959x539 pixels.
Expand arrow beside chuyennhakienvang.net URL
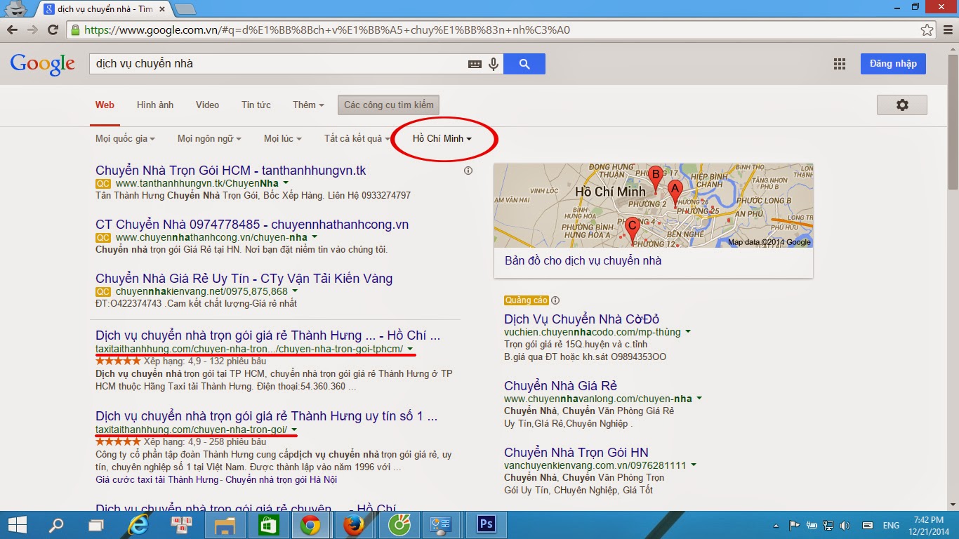pos(295,292)
